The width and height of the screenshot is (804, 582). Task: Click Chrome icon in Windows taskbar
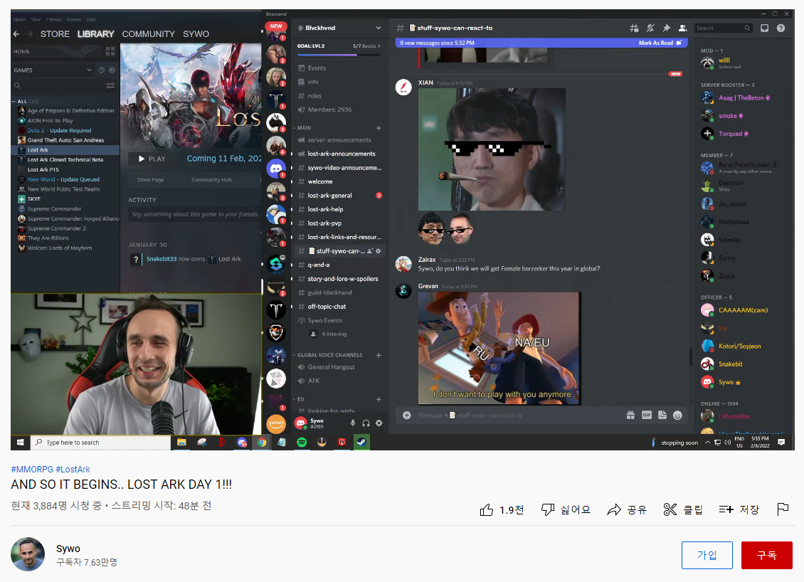(x=262, y=442)
